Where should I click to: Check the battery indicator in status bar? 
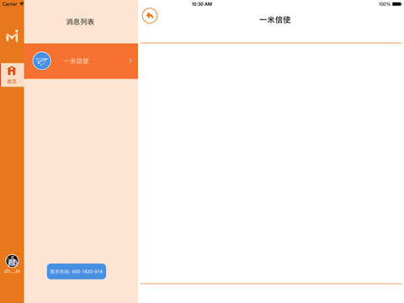[x=397, y=4]
